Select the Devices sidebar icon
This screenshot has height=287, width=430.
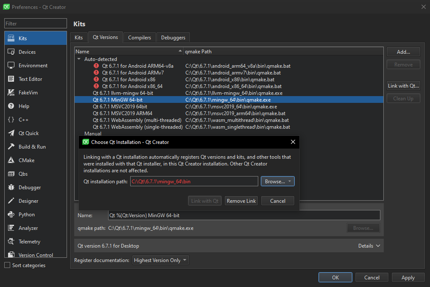[x=11, y=52]
